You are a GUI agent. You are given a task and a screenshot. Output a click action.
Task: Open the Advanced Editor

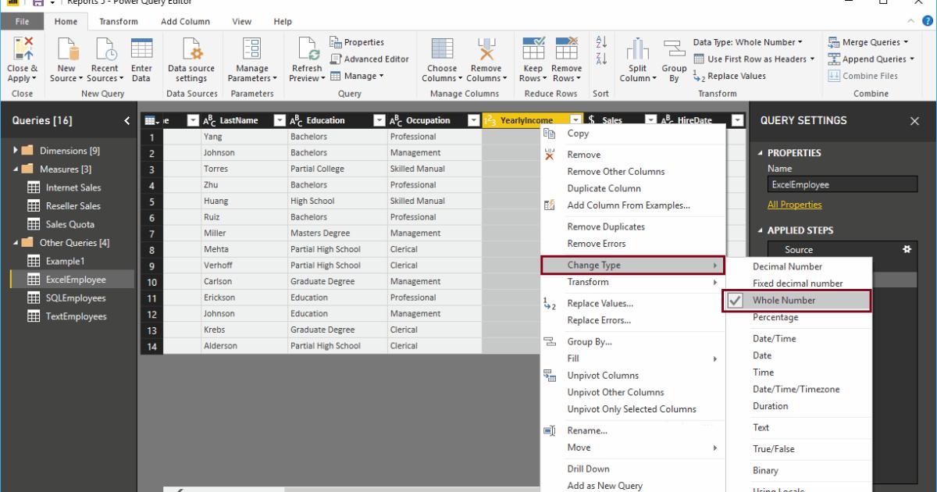click(371, 58)
